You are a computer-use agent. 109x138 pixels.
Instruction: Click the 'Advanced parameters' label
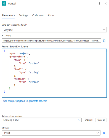[x=12, y=116]
